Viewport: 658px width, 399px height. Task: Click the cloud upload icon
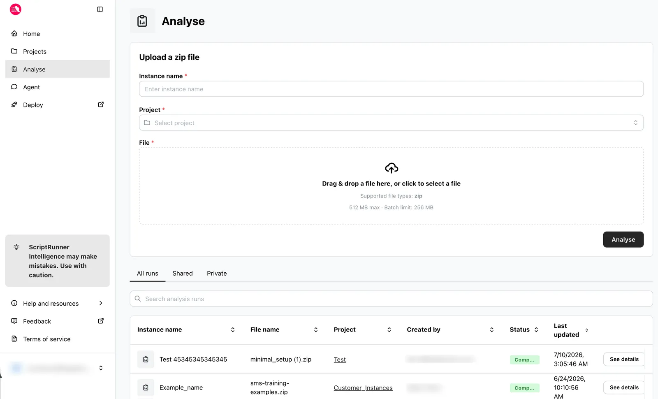coord(392,168)
